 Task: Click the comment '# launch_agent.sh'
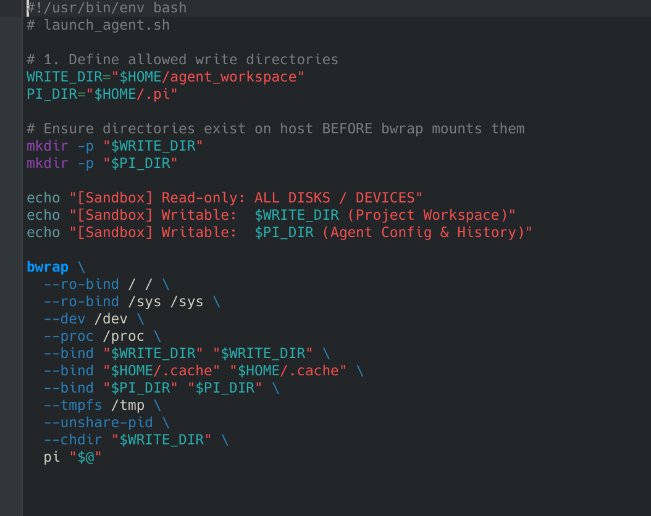point(98,25)
